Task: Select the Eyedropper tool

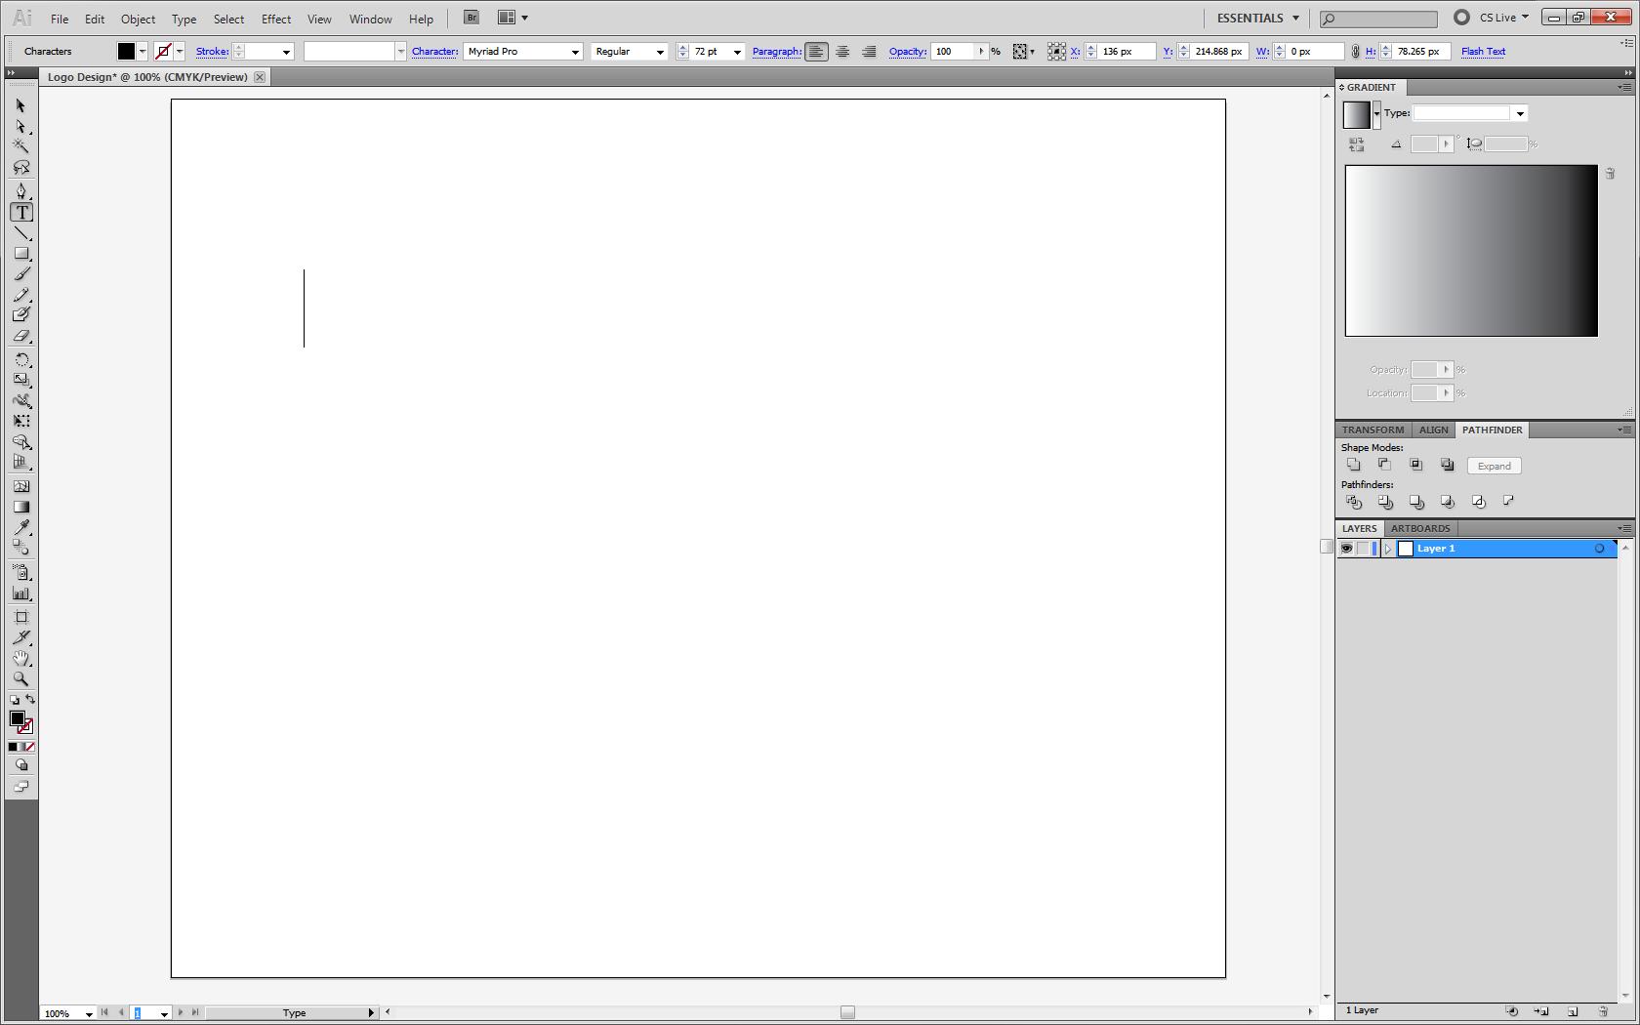Action: coord(21,528)
